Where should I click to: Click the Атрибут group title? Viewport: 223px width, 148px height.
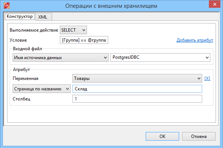(x=21, y=70)
